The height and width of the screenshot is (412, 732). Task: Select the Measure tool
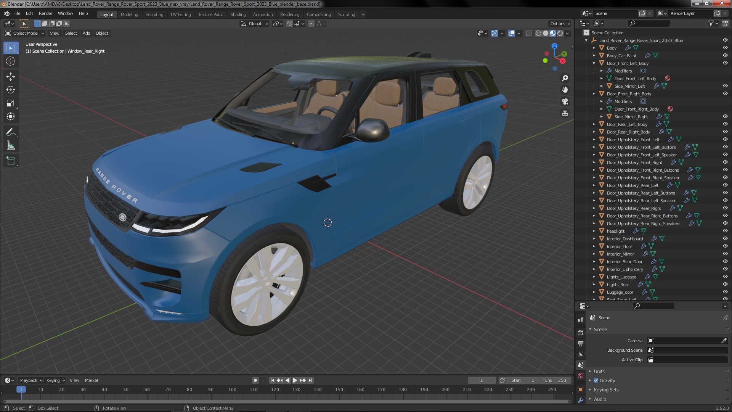pyautogui.click(x=11, y=145)
